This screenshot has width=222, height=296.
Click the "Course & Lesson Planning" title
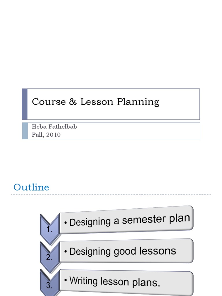95,102
